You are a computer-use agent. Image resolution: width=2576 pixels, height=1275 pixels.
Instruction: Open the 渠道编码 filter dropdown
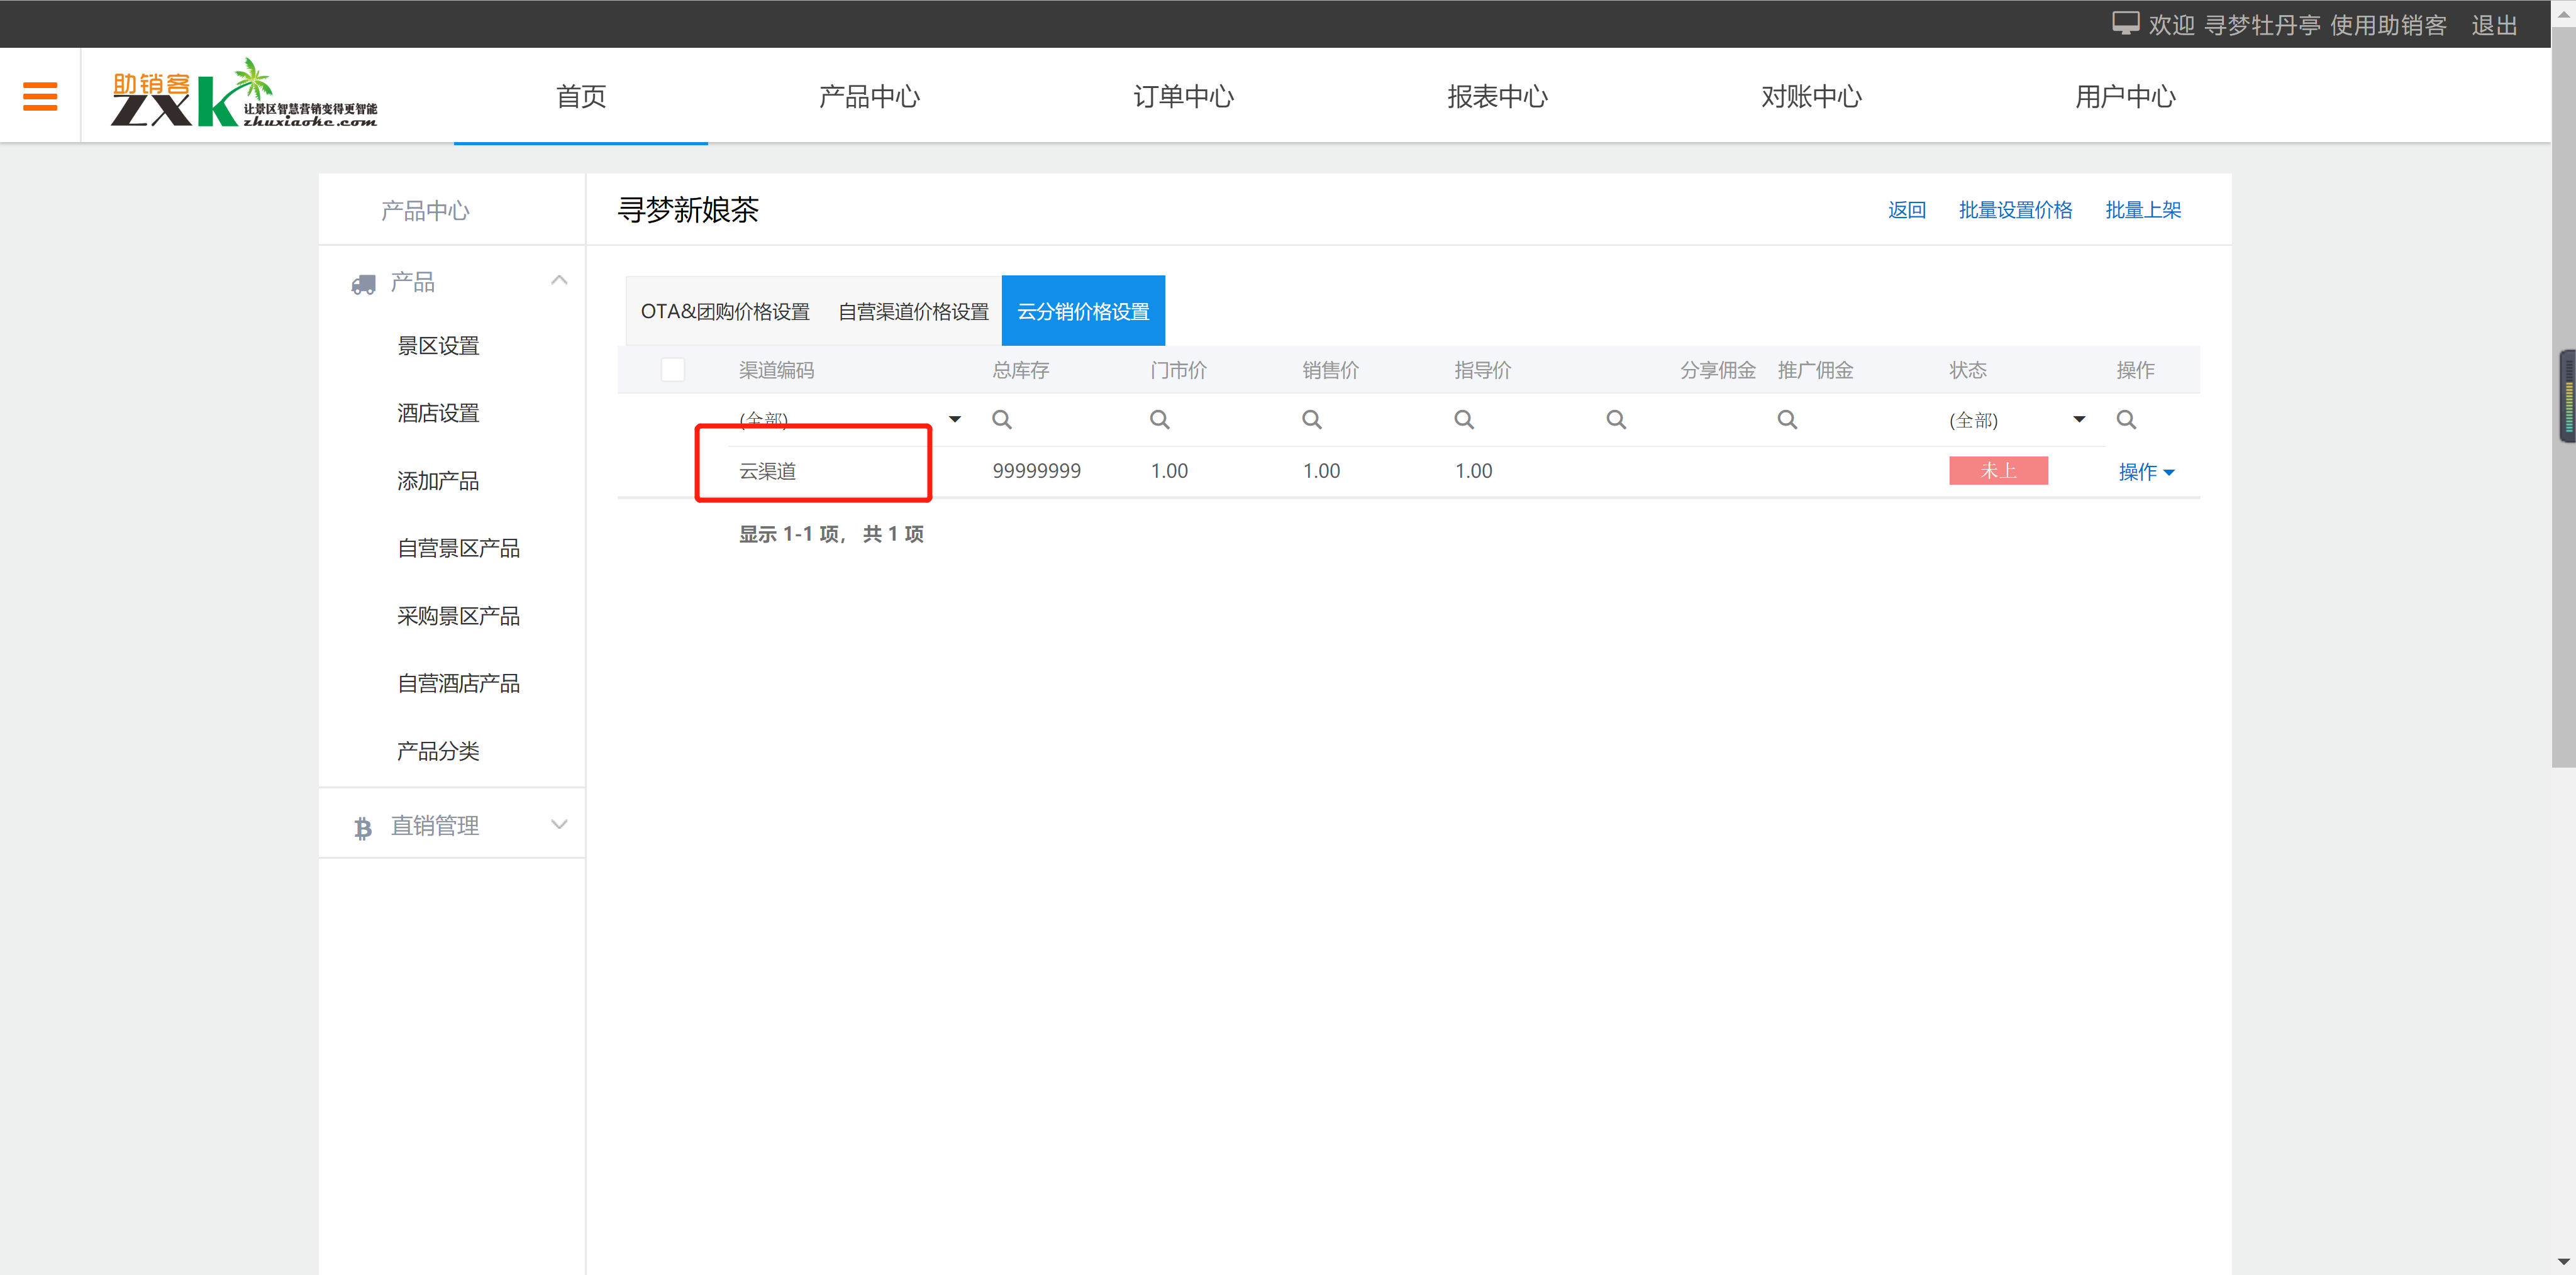954,420
